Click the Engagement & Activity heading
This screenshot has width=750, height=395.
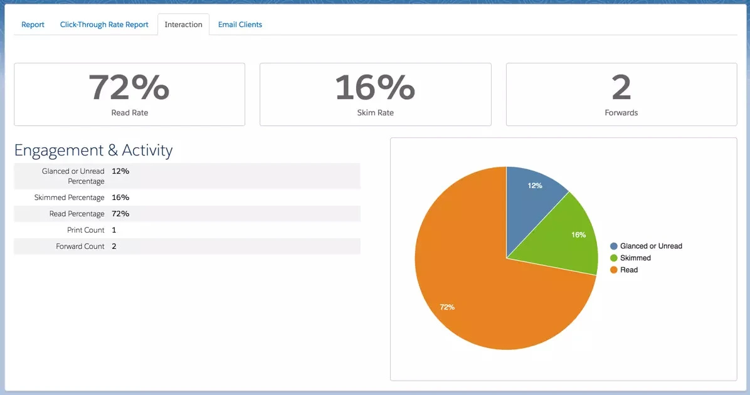click(x=93, y=150)
